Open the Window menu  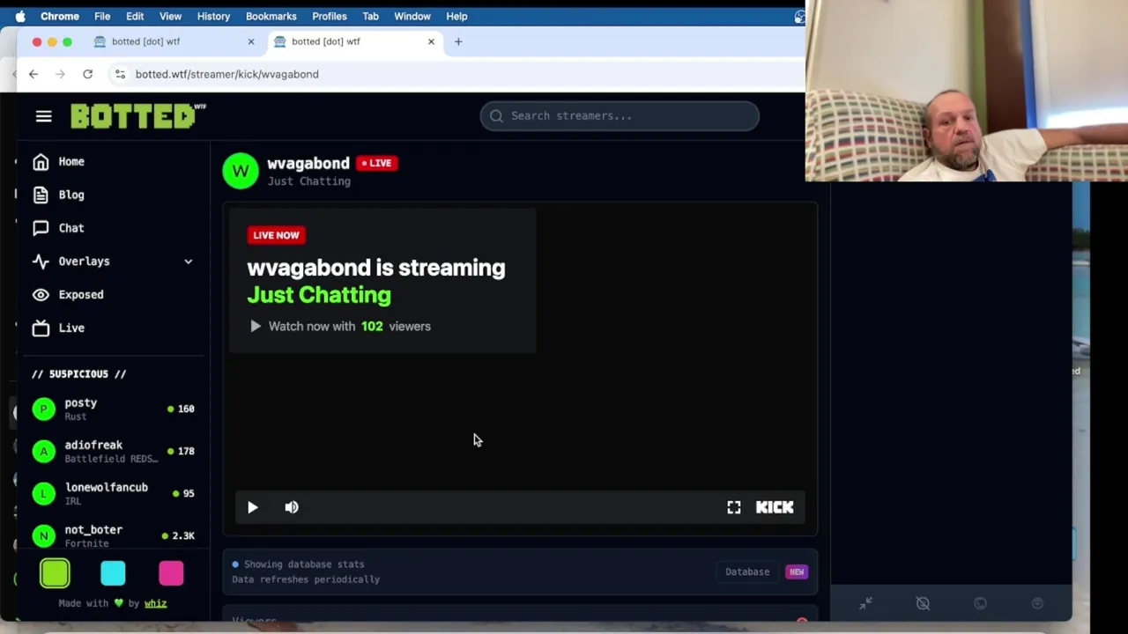coord(412,16)
